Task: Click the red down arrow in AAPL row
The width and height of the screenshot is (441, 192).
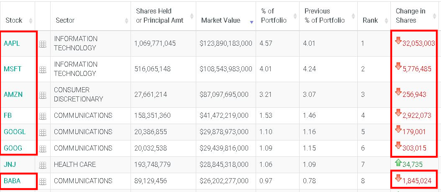Action: pyautogui.click(x=398, y=41)
